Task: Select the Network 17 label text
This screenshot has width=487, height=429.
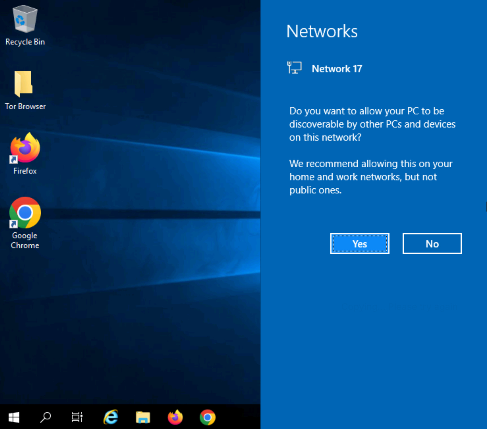Action: (x=337, y=69)
